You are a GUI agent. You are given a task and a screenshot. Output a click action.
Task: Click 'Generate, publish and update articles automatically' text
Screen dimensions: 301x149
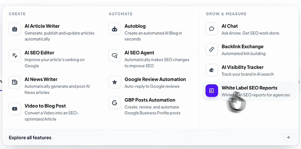[59, 36]
